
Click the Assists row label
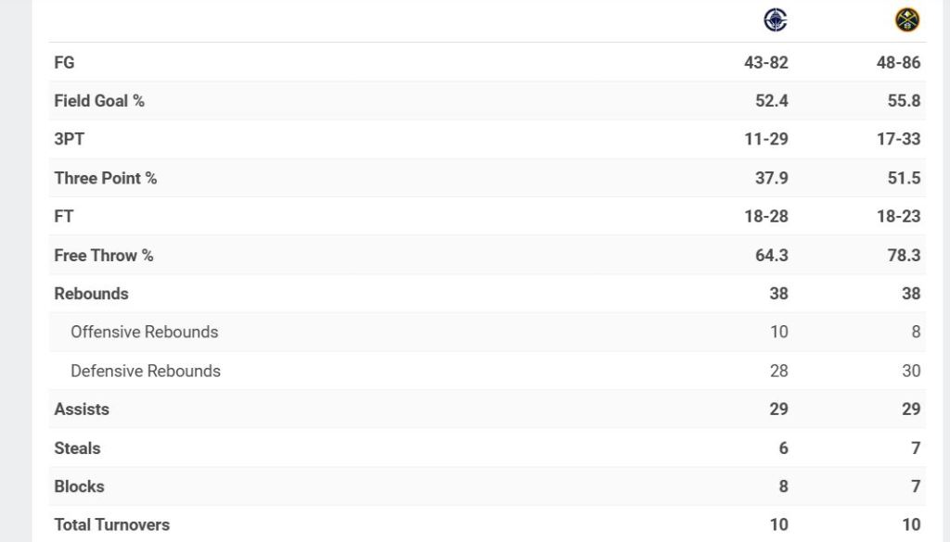(x=82, y=409)
